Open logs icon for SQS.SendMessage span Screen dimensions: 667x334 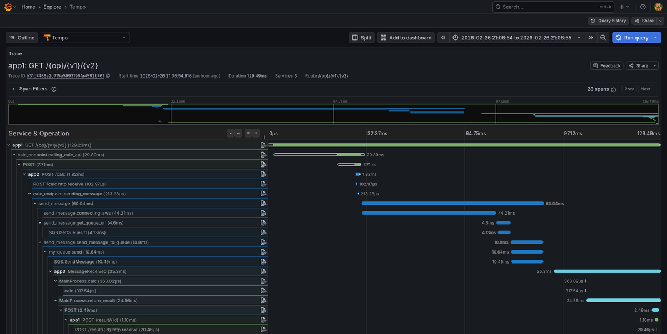click(263, 261)
